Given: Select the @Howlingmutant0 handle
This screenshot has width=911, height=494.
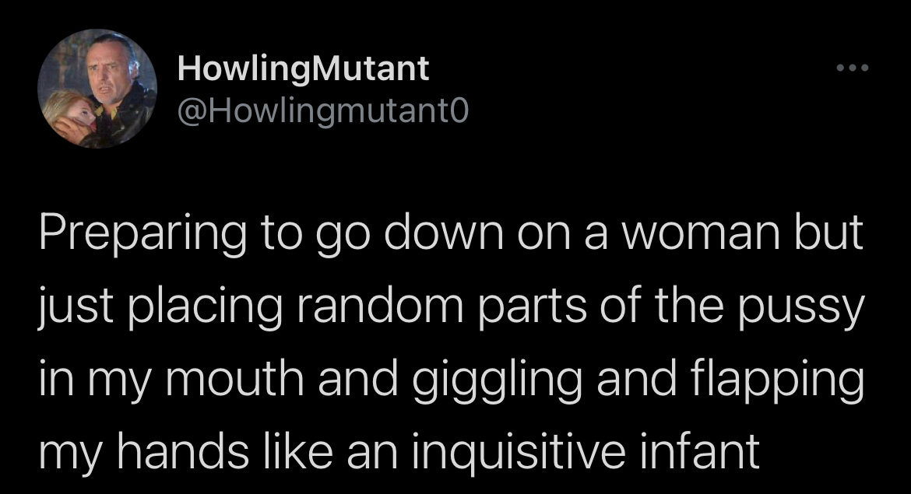Looking at the screenshot, I should 322,111.
